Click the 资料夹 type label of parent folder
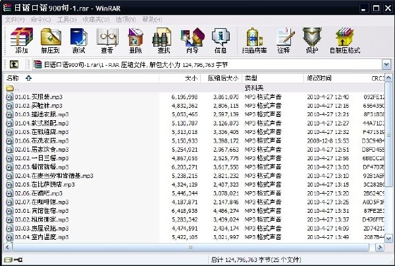This screenshot has height=266, width=395. pos(254,88)
